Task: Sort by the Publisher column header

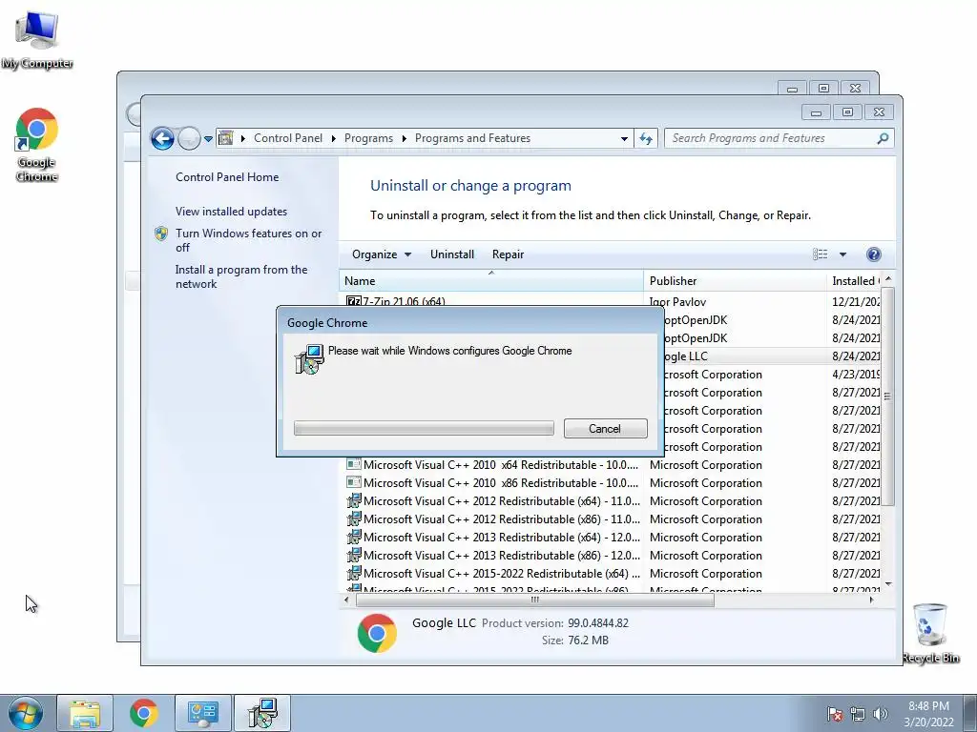Action: pos(735,281)
